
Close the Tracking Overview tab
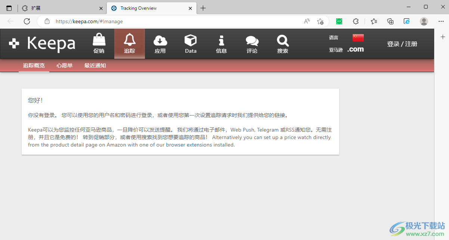click(x=190, y=8)
